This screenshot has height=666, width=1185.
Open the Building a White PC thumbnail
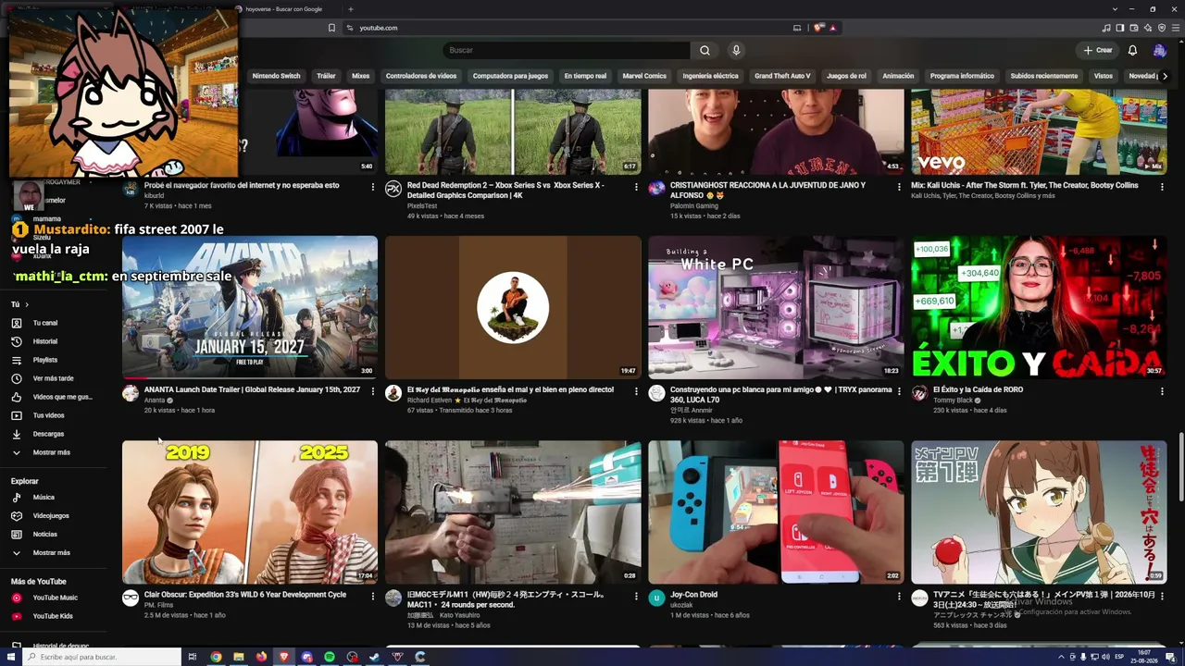tap(776, 307)
